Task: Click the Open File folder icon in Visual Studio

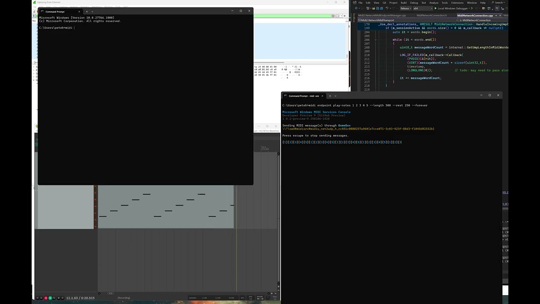Action: [x=374, y=8]
